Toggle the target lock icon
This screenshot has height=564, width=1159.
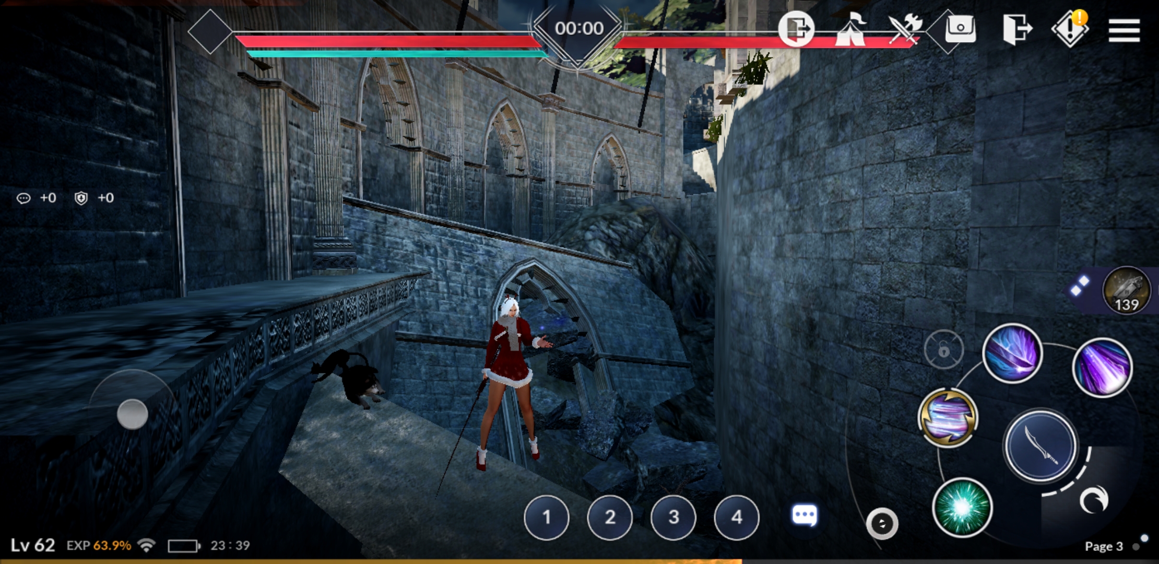click(x=943, y=349)
